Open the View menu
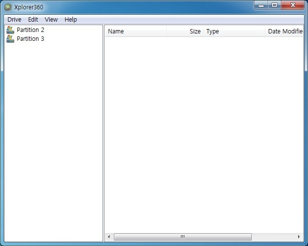 tap(51, 19)
